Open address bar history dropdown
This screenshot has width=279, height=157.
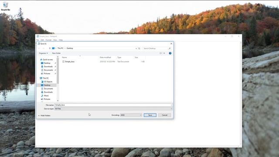point(136,48)
